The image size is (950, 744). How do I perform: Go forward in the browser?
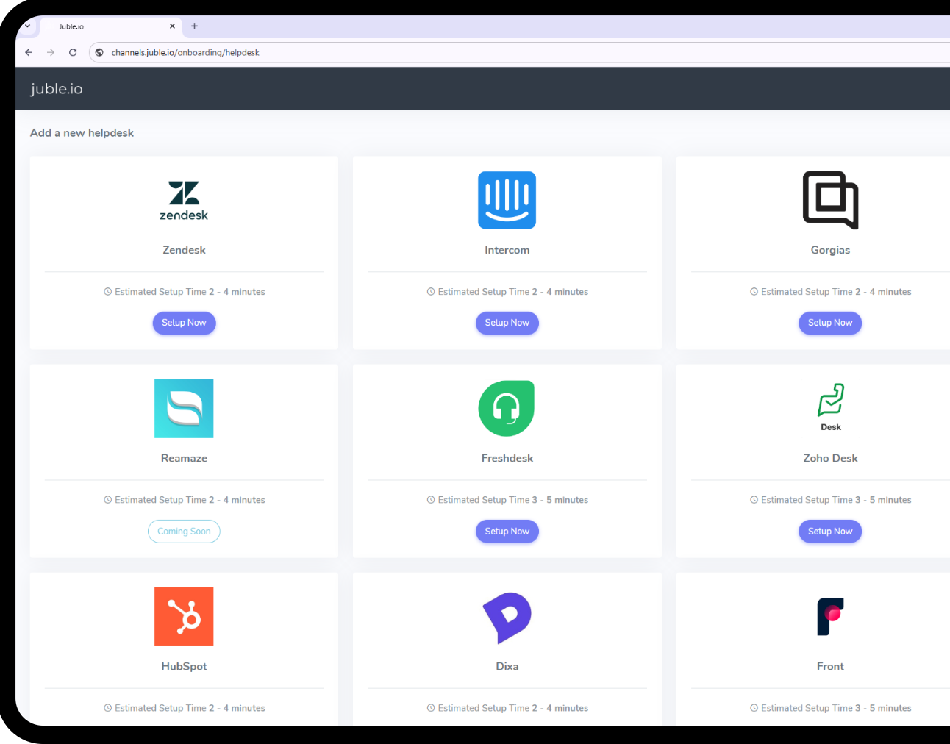(x=51, y=52)
